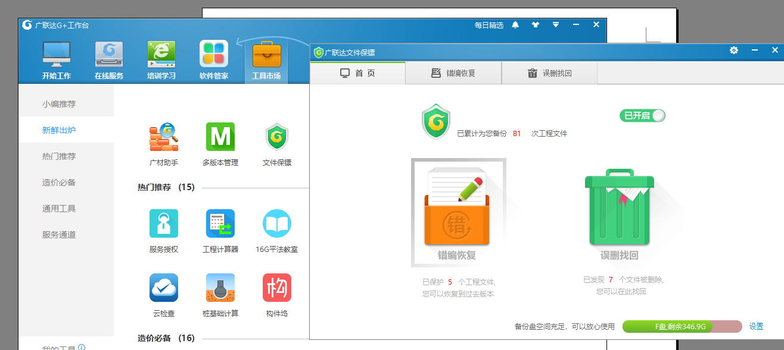Launch 工程计算器 tool icon
Screen dimensions: 784x350
click(220, 224)
